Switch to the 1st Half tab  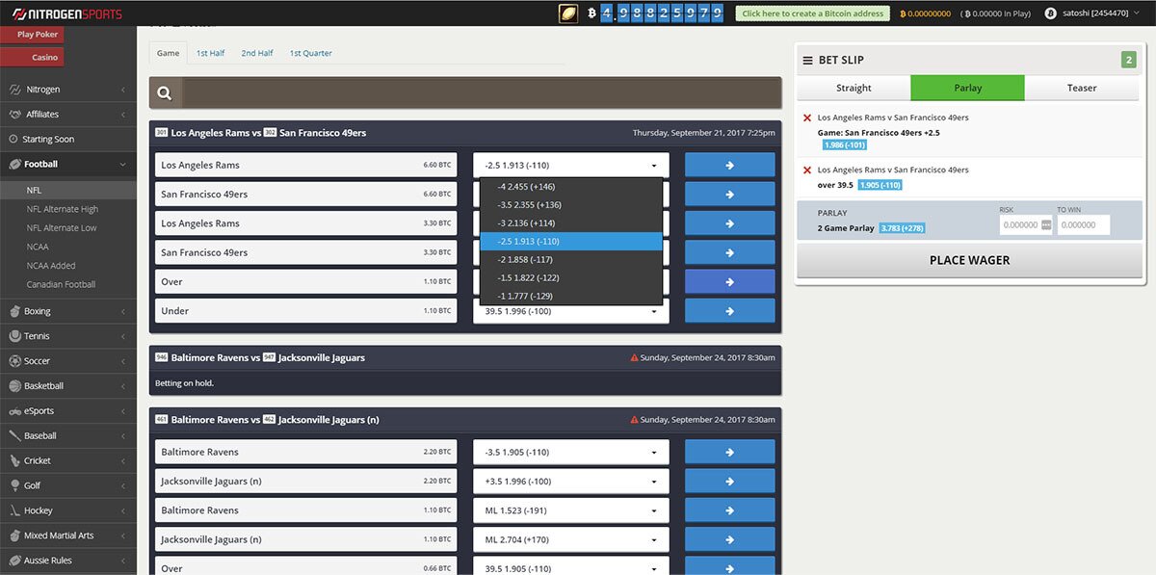(210, 53)
